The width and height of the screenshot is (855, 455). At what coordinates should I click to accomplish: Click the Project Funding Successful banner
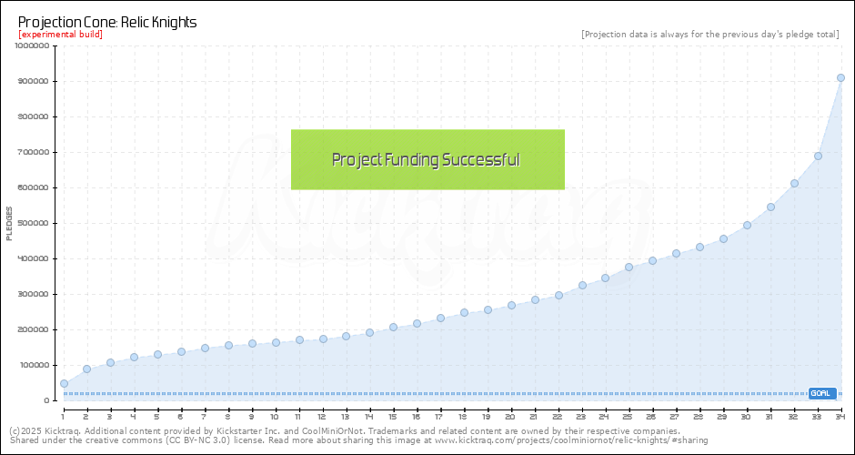(x=427, y=160)
